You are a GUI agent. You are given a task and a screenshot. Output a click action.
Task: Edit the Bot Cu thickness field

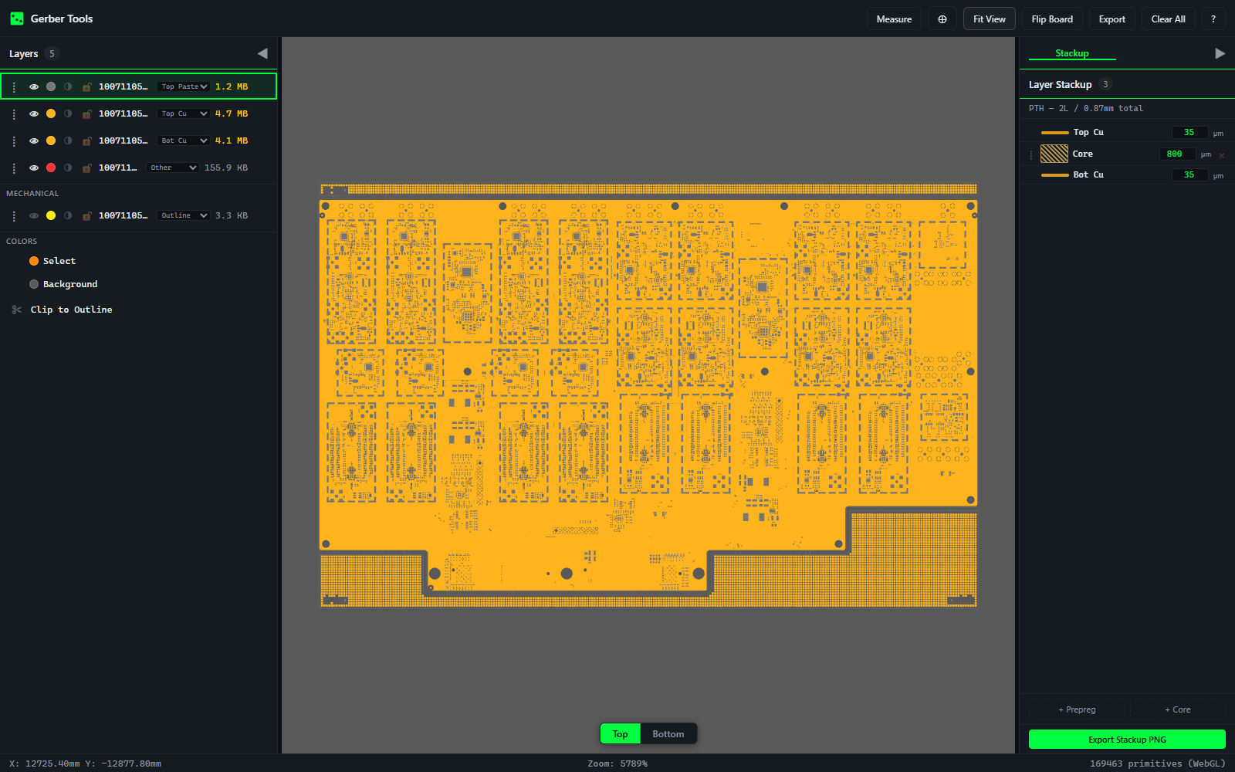pos(1189,175)
